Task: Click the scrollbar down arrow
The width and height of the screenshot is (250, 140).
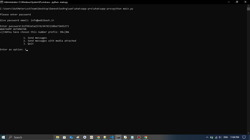Action: point(248,133)
